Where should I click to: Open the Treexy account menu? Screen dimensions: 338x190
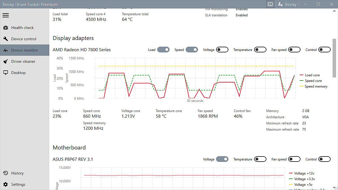pos(287,4)
